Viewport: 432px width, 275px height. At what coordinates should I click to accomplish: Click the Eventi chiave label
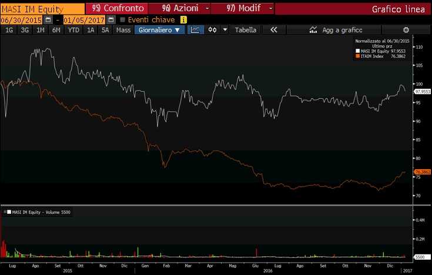151,20
